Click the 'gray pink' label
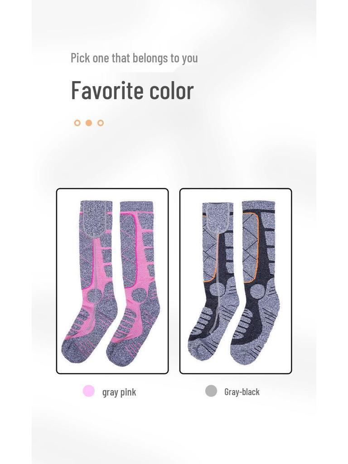This screenshot has width=348, height=464. 119,392
